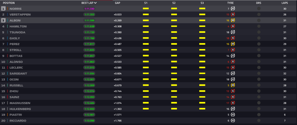Click Verstappen's best lap 1:11.353
The height and width of the screenshot is (125, 297).
(x=89, y=15)
